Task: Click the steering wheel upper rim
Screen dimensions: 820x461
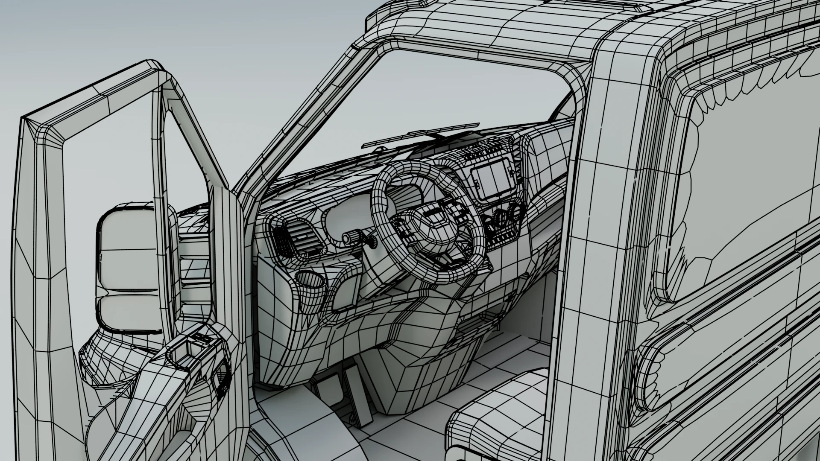Action: [414, 167]
